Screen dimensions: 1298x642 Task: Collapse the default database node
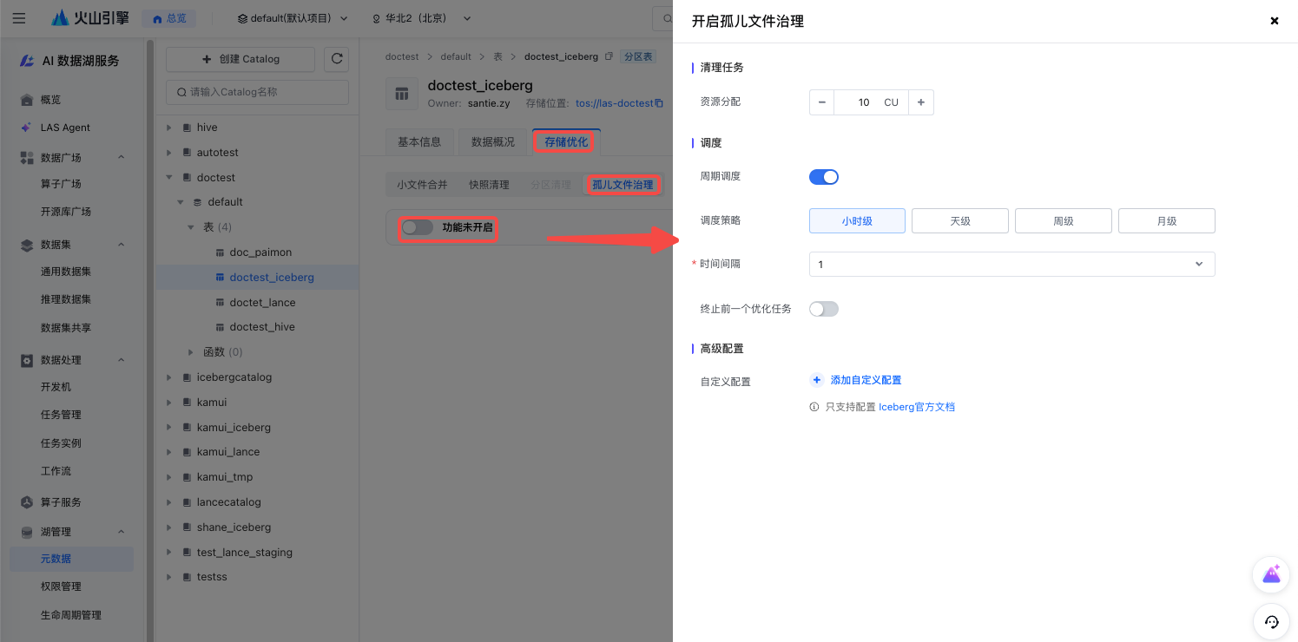pyautogui.click(x=181, y=202)
